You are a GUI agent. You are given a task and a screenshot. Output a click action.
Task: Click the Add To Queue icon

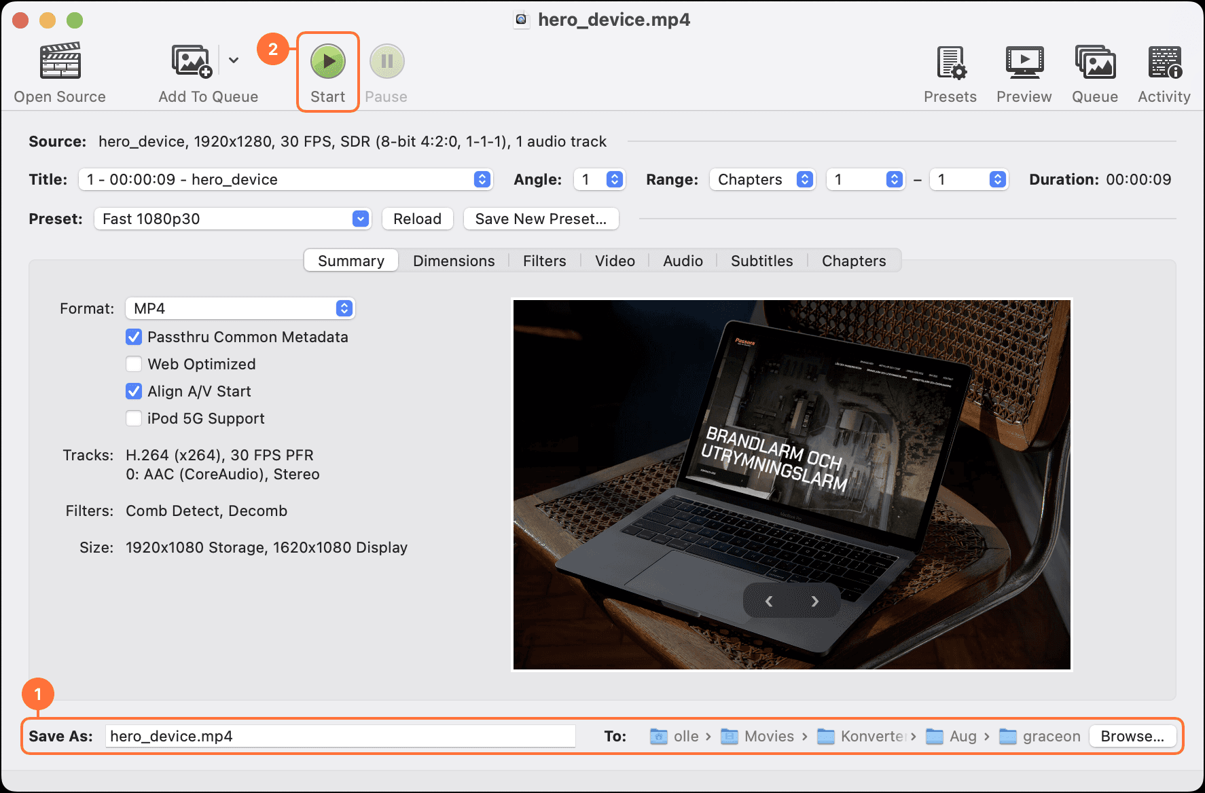point(192,61)
